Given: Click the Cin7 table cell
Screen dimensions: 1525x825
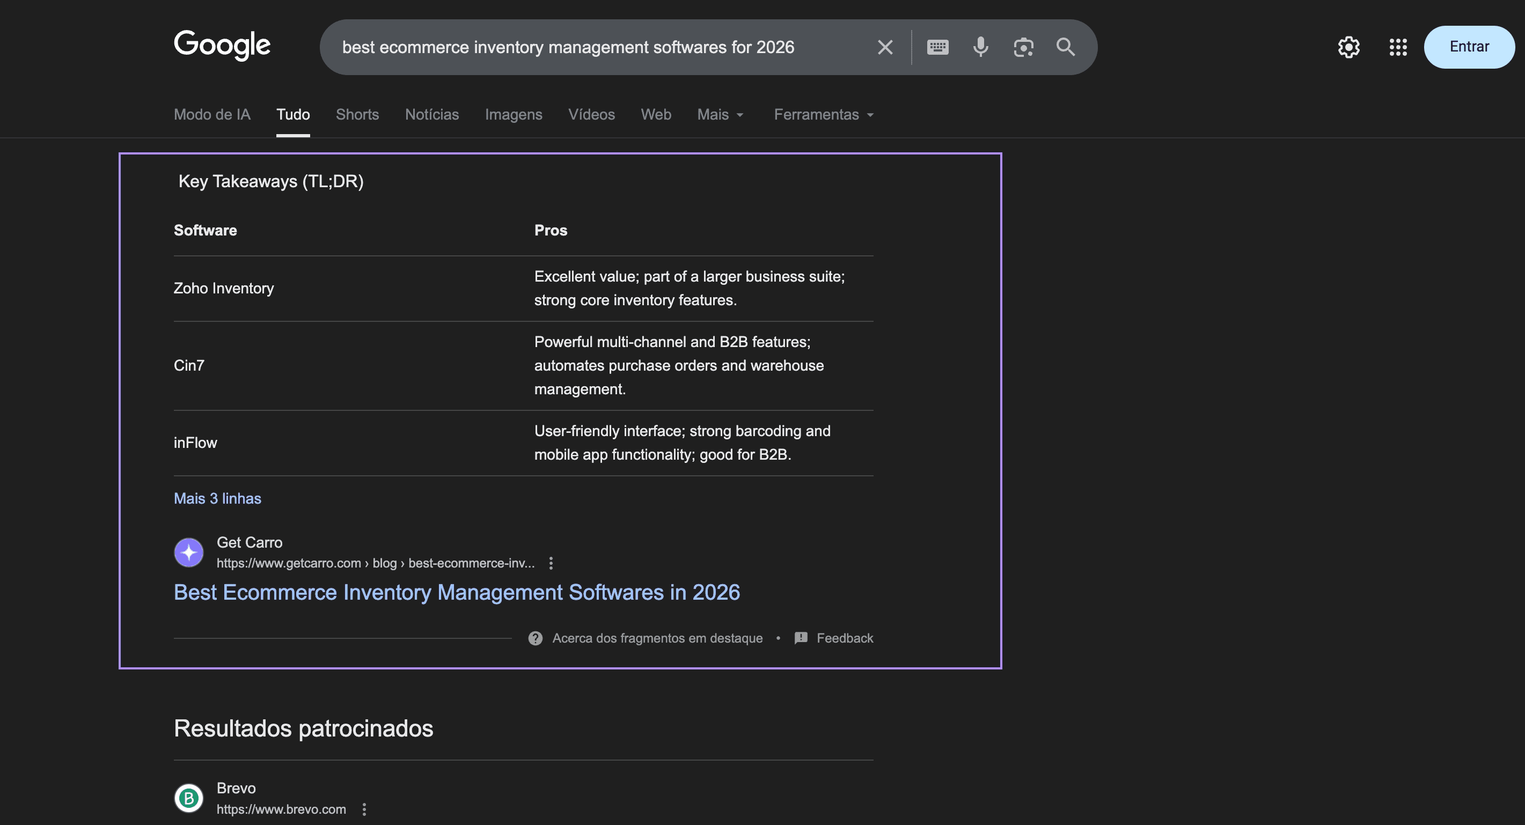Looking at the screenshot, I should click(189, 365).
